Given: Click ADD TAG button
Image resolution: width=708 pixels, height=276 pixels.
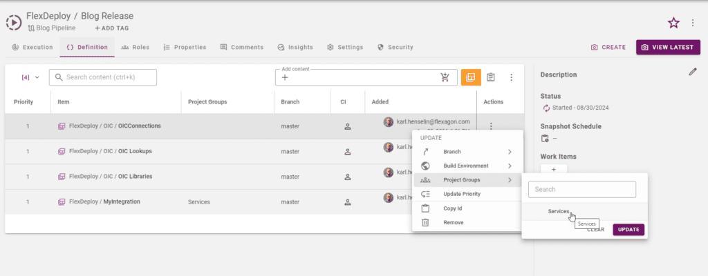Looking at the screenshot, I should pyautogui.click(x=112, y=28).
